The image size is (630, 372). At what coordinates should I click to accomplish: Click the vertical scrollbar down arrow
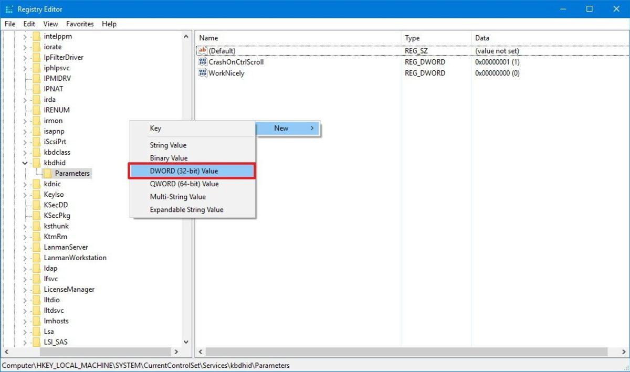point(186,341)
